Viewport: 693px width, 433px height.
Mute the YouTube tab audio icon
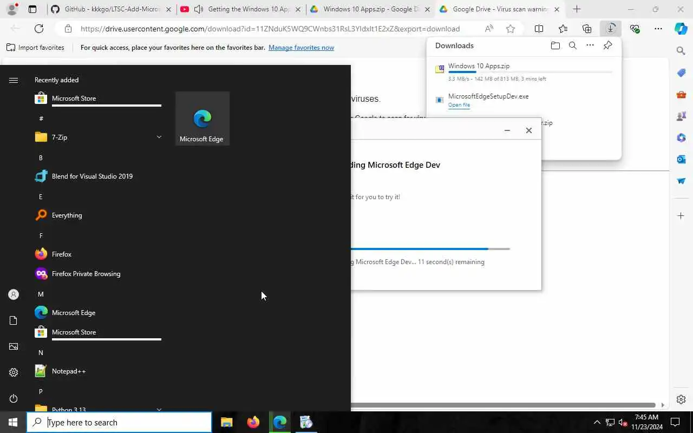point(198,9)
